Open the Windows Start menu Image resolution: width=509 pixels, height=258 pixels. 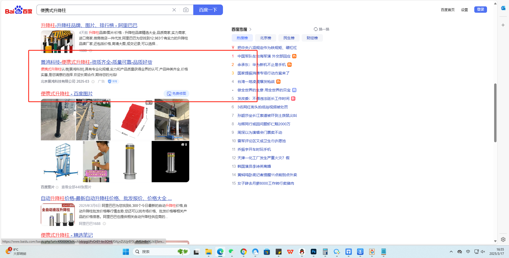tap(126, 252)
